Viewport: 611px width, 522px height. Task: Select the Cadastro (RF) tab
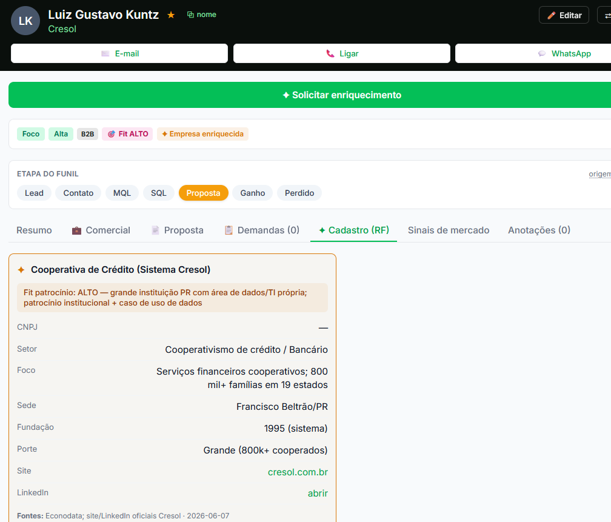[354, 230]
